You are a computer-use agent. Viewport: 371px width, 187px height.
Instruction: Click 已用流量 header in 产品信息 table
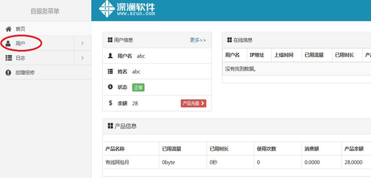point(171,149)
